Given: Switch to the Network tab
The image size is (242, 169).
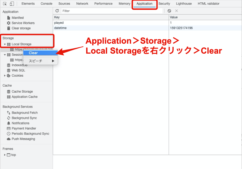Looking at the screenshot, I should (x=82, y=3).
